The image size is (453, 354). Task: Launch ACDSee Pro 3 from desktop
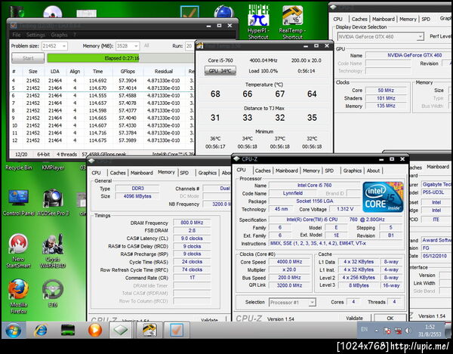click(53, 202)
